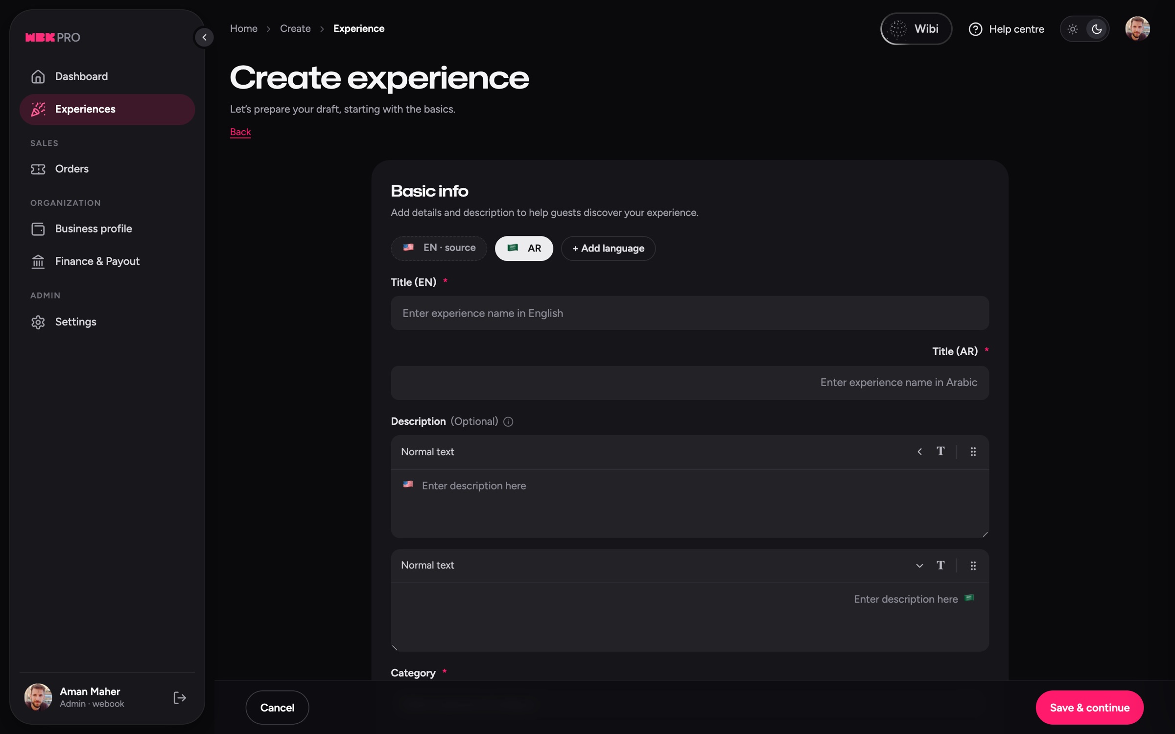The height and width of the screenshot is (734, 1175).
Task: Click the text format T icon in Arabic editor
Action: [940, 565]
